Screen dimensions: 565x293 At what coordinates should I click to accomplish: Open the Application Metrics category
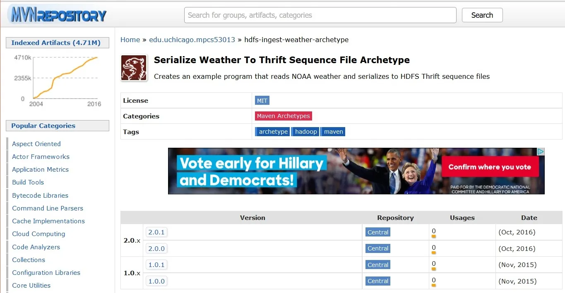click(x=41, y=169)
